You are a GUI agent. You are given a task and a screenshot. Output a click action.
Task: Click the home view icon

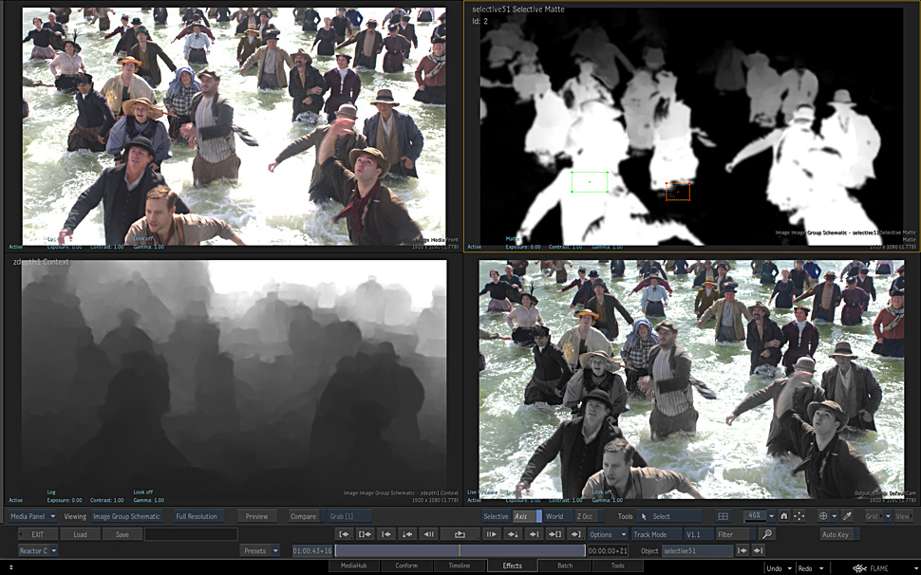click(x=783, y=516)
